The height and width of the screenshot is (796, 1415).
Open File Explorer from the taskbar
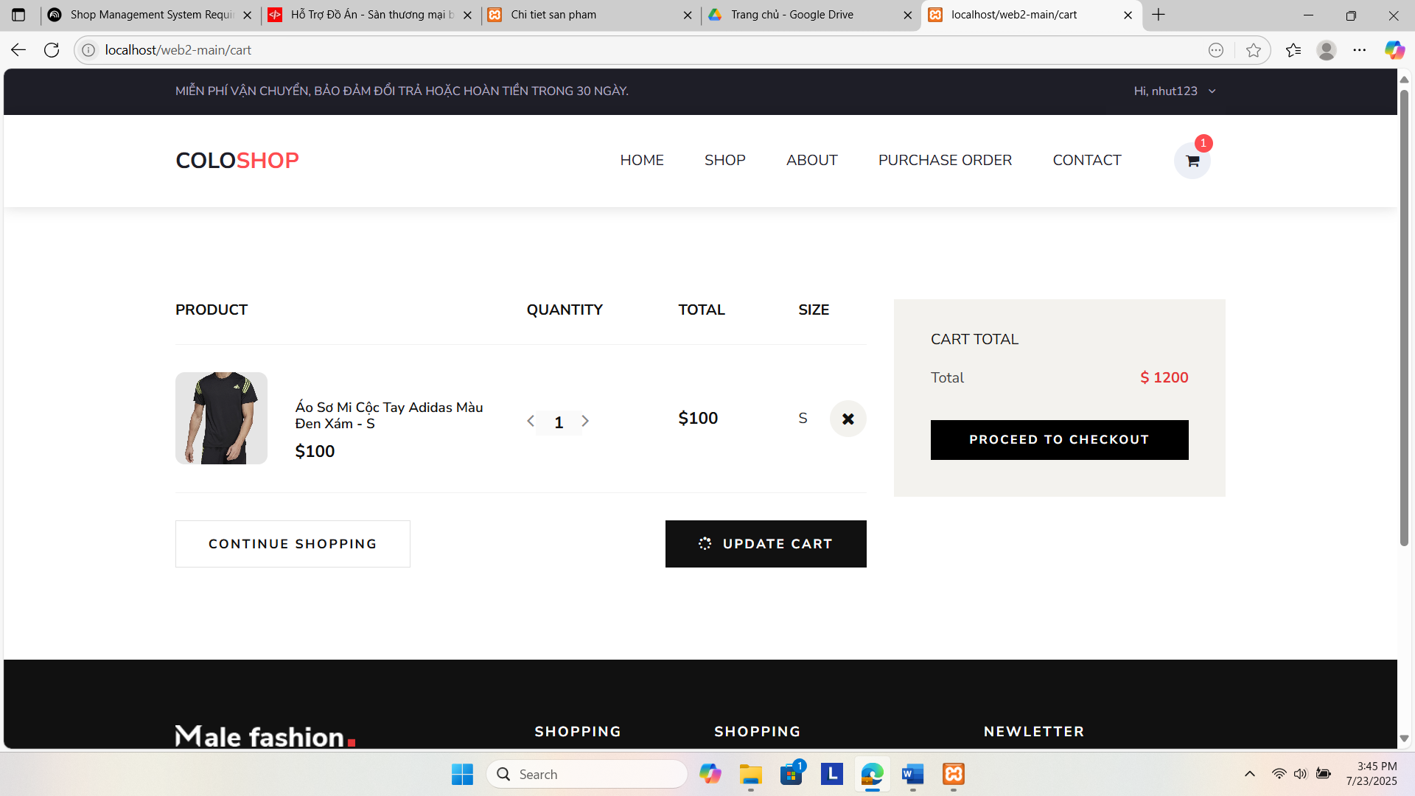tap(750, 774)
